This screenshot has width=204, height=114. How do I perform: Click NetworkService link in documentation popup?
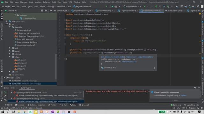tap(129, 62)
